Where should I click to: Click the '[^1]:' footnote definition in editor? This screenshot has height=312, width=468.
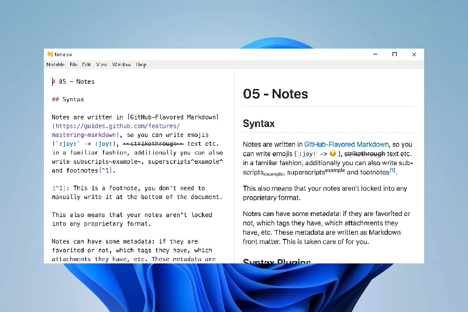click(x=61, y=188)
